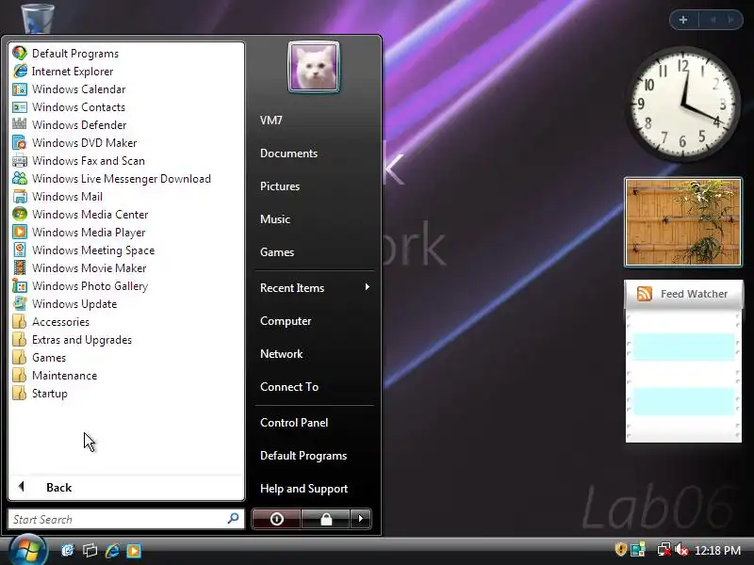The image size is (754, 565).
Task: Open Media Player from quick launch bar
Action: click(134, 550)
